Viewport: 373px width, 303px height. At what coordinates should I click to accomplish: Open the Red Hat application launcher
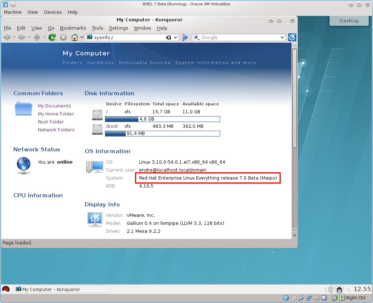point(6,289)
